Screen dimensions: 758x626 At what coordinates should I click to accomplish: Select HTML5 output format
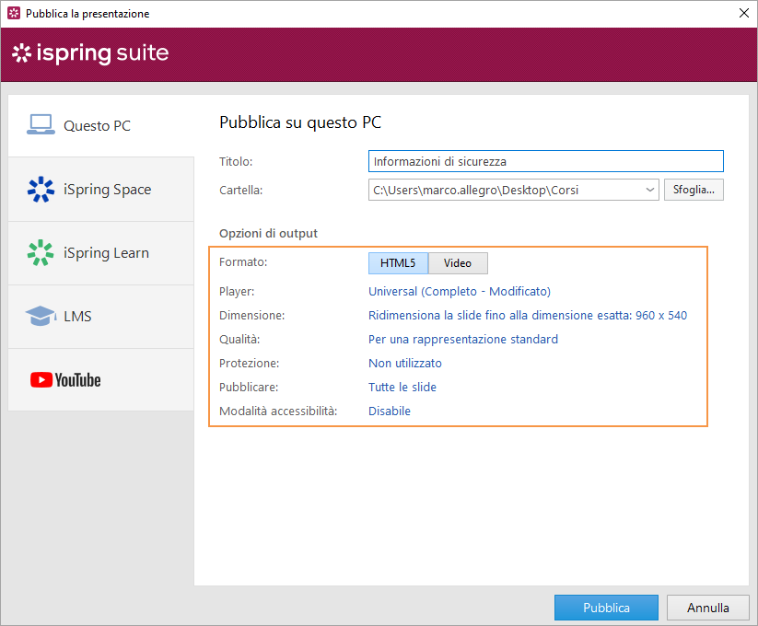click(x=398, y=263)
